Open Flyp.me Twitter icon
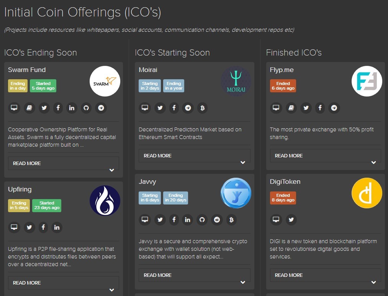The height and width of the screenshot is (296, 388). point(306,108)
